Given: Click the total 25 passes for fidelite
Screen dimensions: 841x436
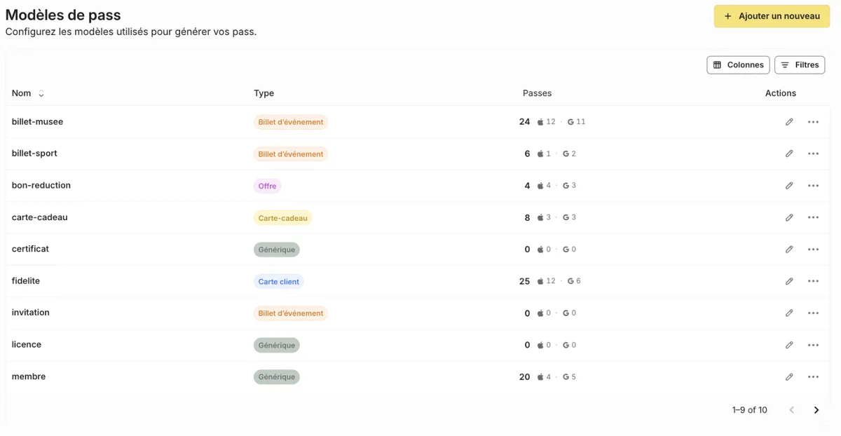Looking at the screenshot, I should click(525, 281).
